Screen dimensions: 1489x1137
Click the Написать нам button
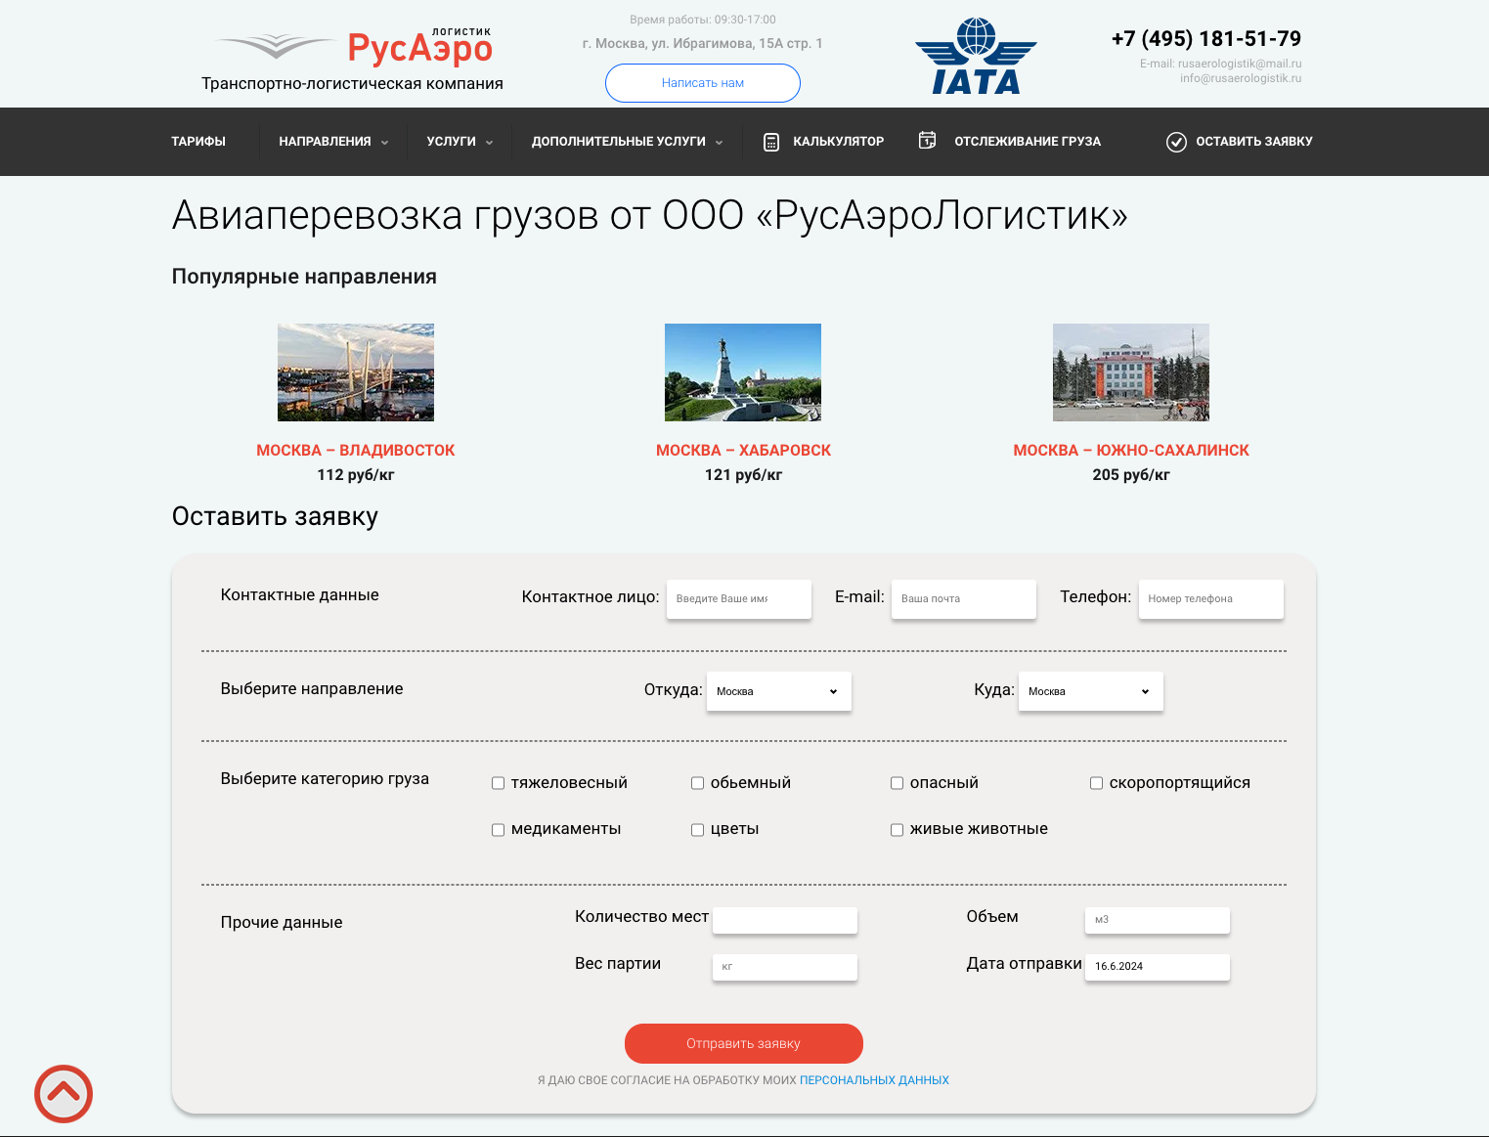(702, 83)
